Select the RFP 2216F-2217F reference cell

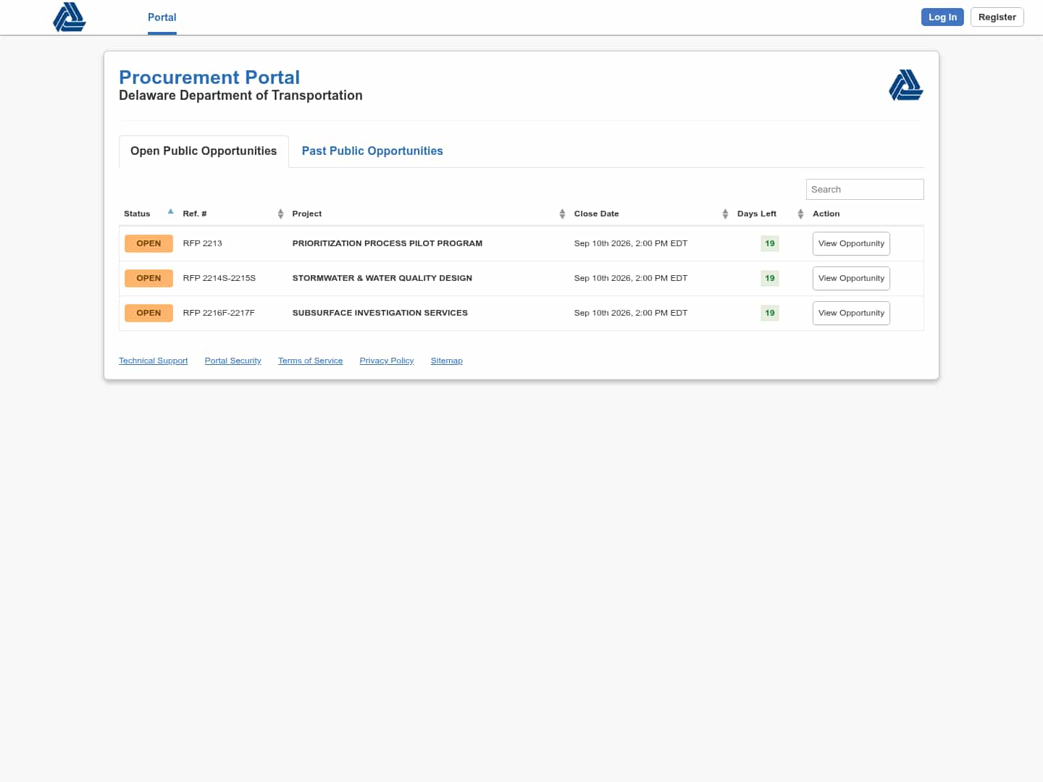pos(219,313)
